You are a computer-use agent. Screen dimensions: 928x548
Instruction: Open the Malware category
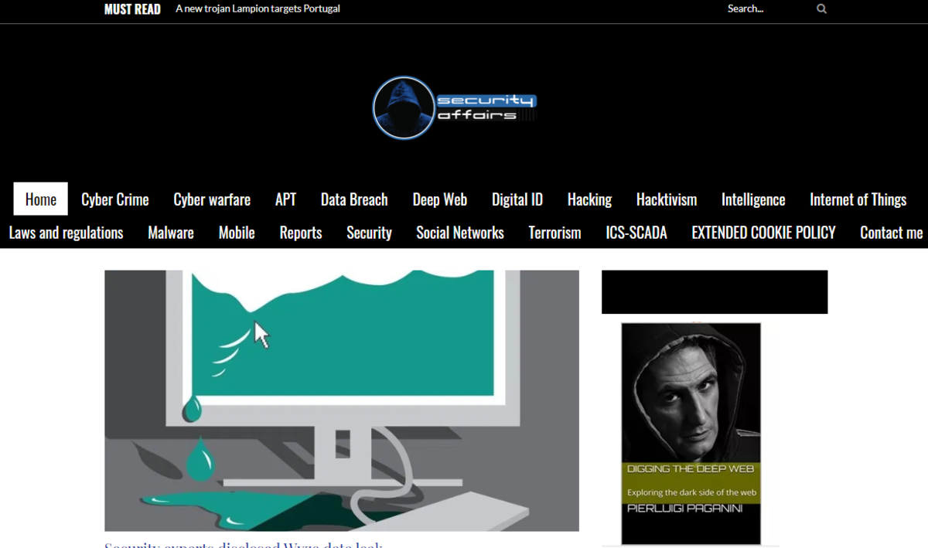[171, 233]
